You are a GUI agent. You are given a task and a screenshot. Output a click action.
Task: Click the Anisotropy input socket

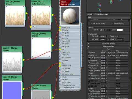pyautogui.click(x=60, y=35)
